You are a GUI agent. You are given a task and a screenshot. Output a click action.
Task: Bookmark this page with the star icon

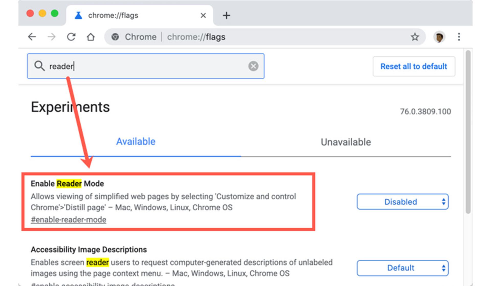415,37
